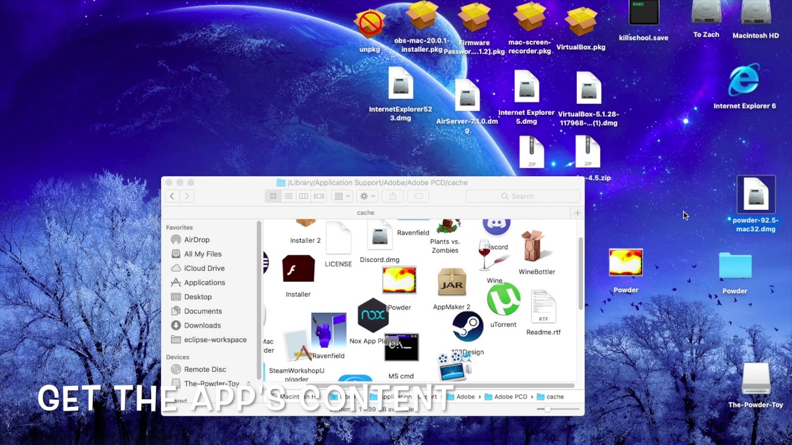Viewport: 792px width, 445px height.
Task: Open iCloud Drive in sidebar
Action: point(204,268)
